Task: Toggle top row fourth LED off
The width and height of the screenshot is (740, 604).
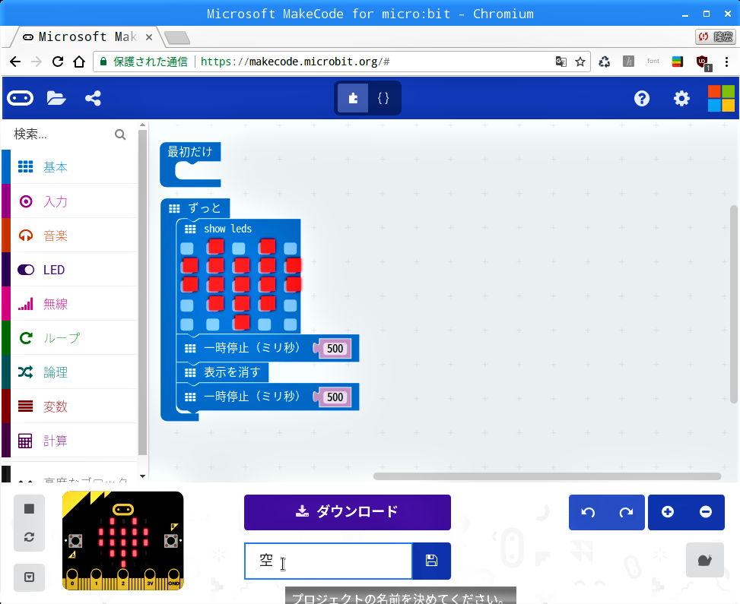Action: tap(267, 247)
